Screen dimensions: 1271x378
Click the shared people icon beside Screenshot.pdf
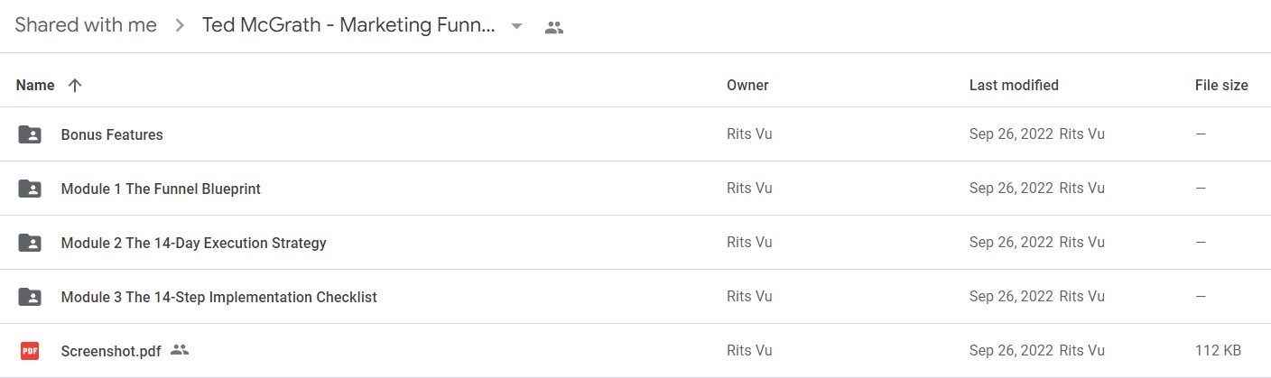point(180,350)
